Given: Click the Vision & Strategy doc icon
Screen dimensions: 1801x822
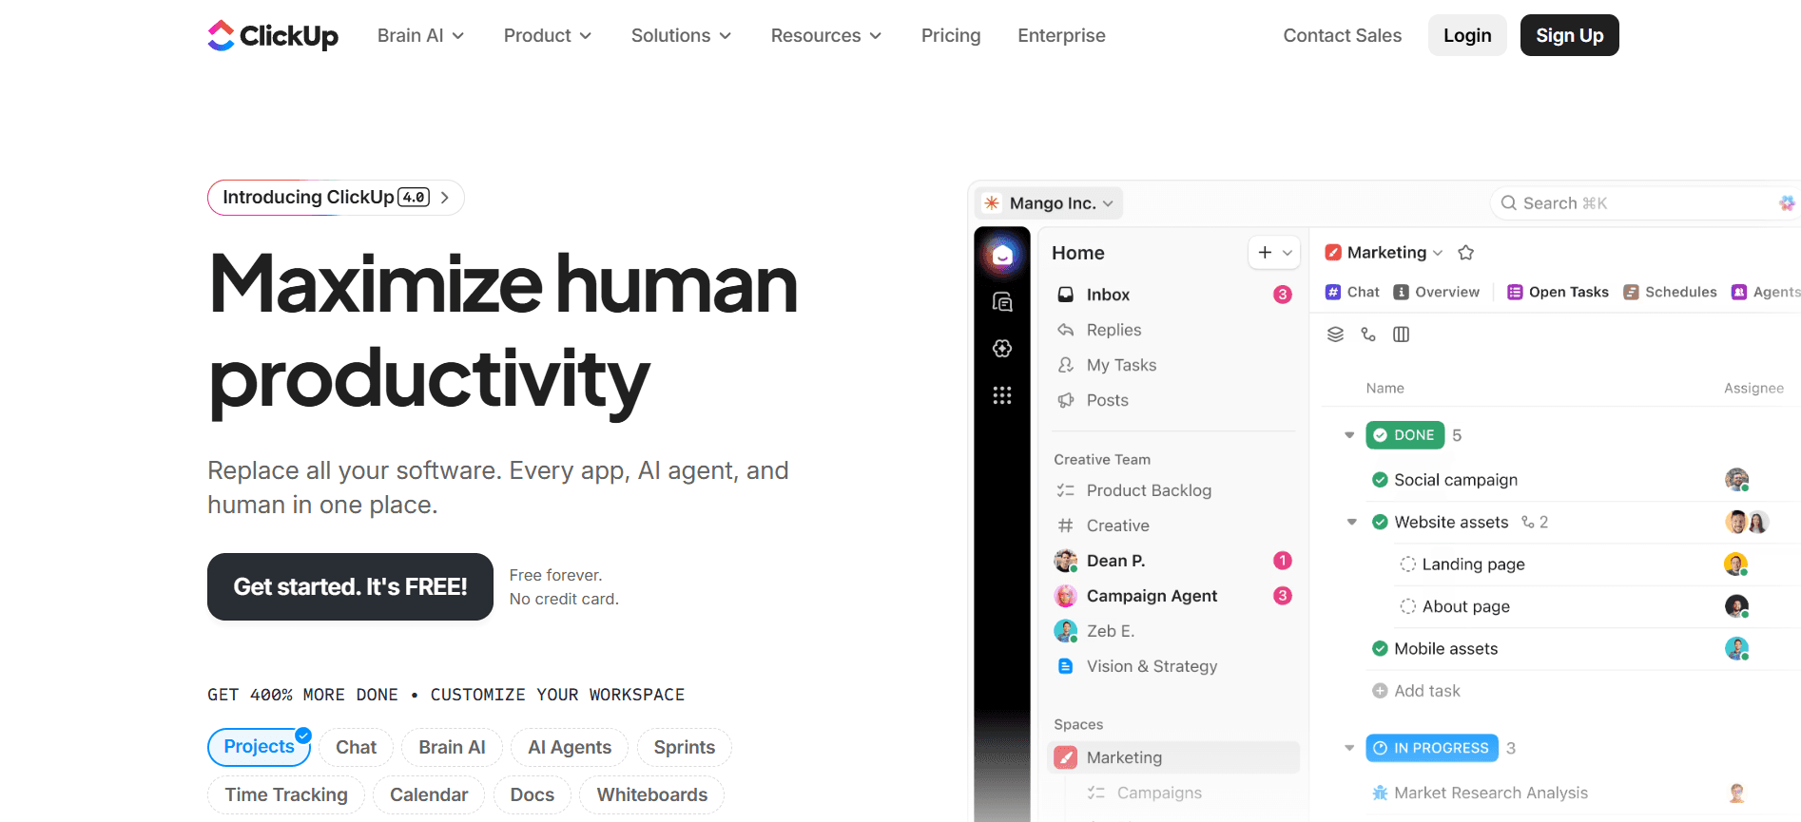Looking at the screenshot, I should pyautogui.click(x=1066, y=666).
